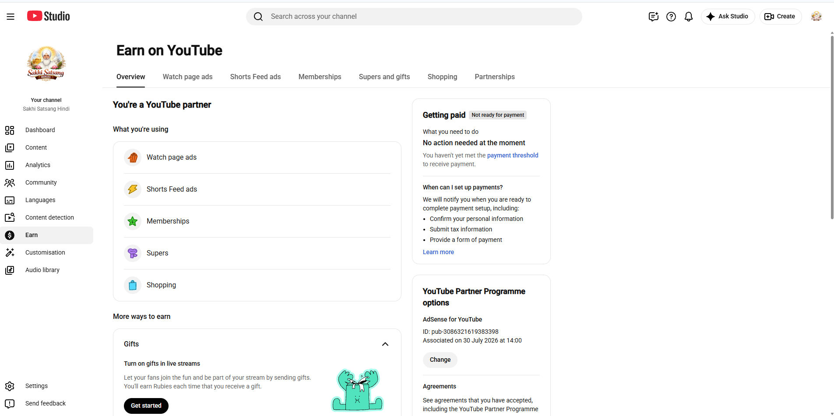Open the Partnerships tab
The width and height of the screenshot is (834, 416).
coord(495,77)
